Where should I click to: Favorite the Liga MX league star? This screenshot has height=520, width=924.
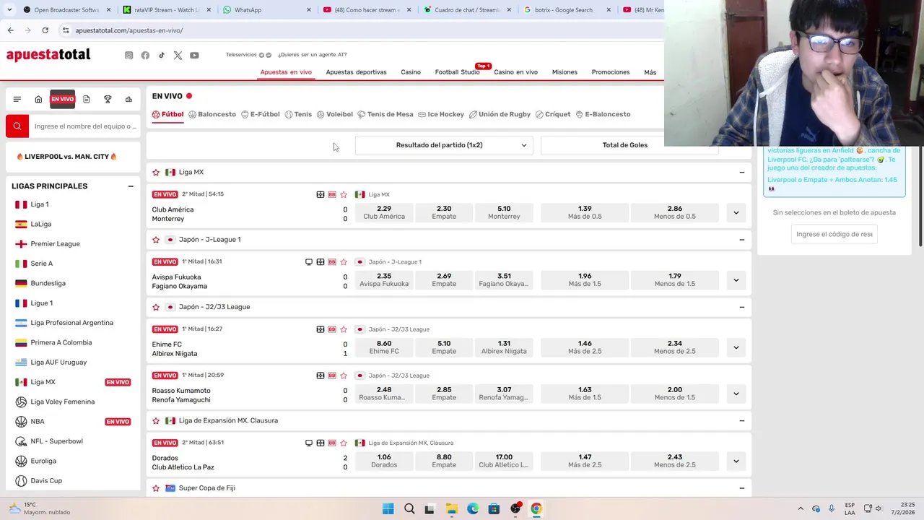[156, 173]
